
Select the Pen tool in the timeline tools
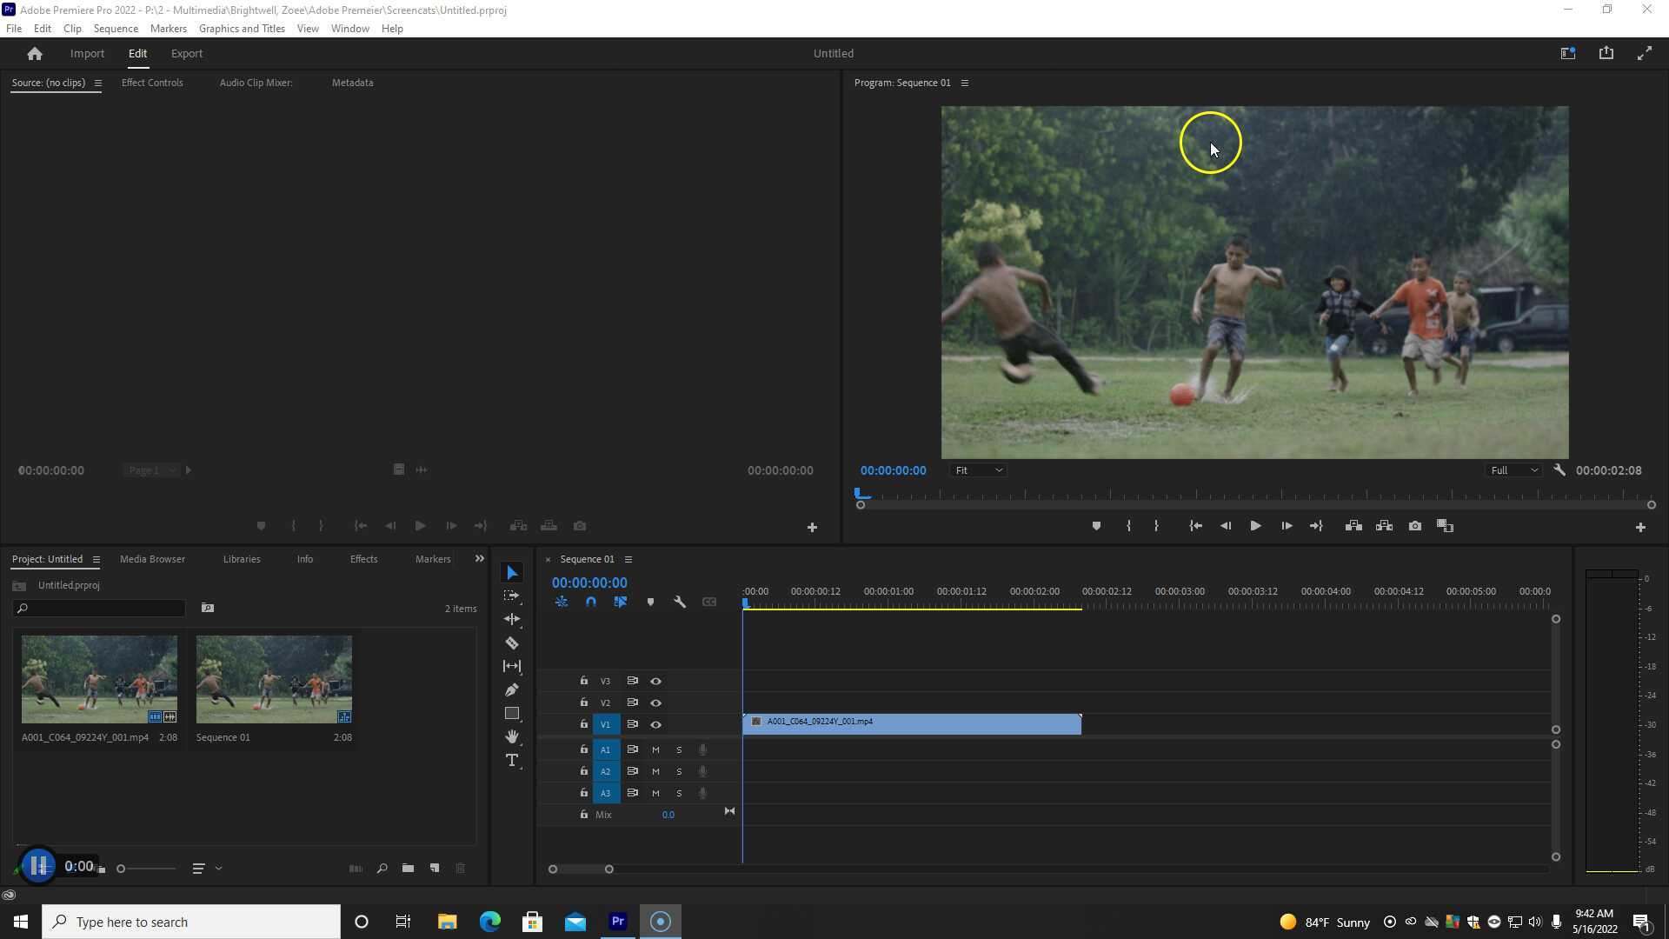point(512,689)
